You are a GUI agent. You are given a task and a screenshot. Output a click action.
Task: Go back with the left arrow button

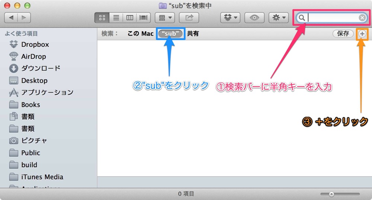point(11,17)
